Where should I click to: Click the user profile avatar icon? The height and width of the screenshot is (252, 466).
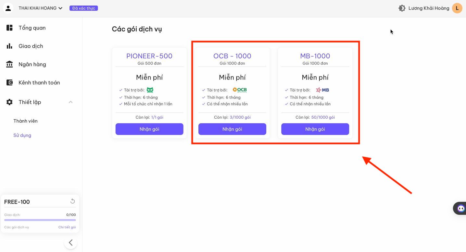8,8
